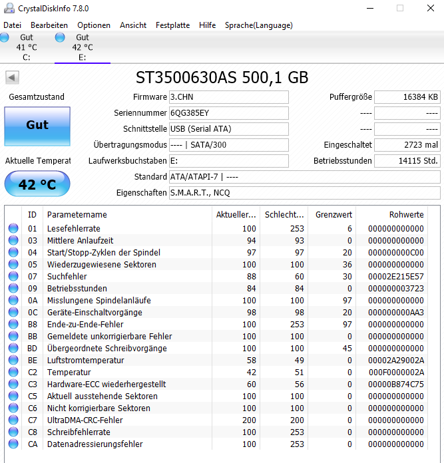The width and height of the screenshot is (444, 463).
Task: Open the Optionen menu
Action: click(x=94, y=25)
